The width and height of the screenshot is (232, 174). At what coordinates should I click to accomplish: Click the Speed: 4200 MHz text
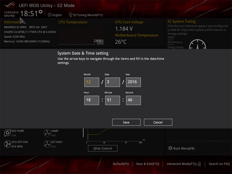pyautogui.click(x=15, y=37)
